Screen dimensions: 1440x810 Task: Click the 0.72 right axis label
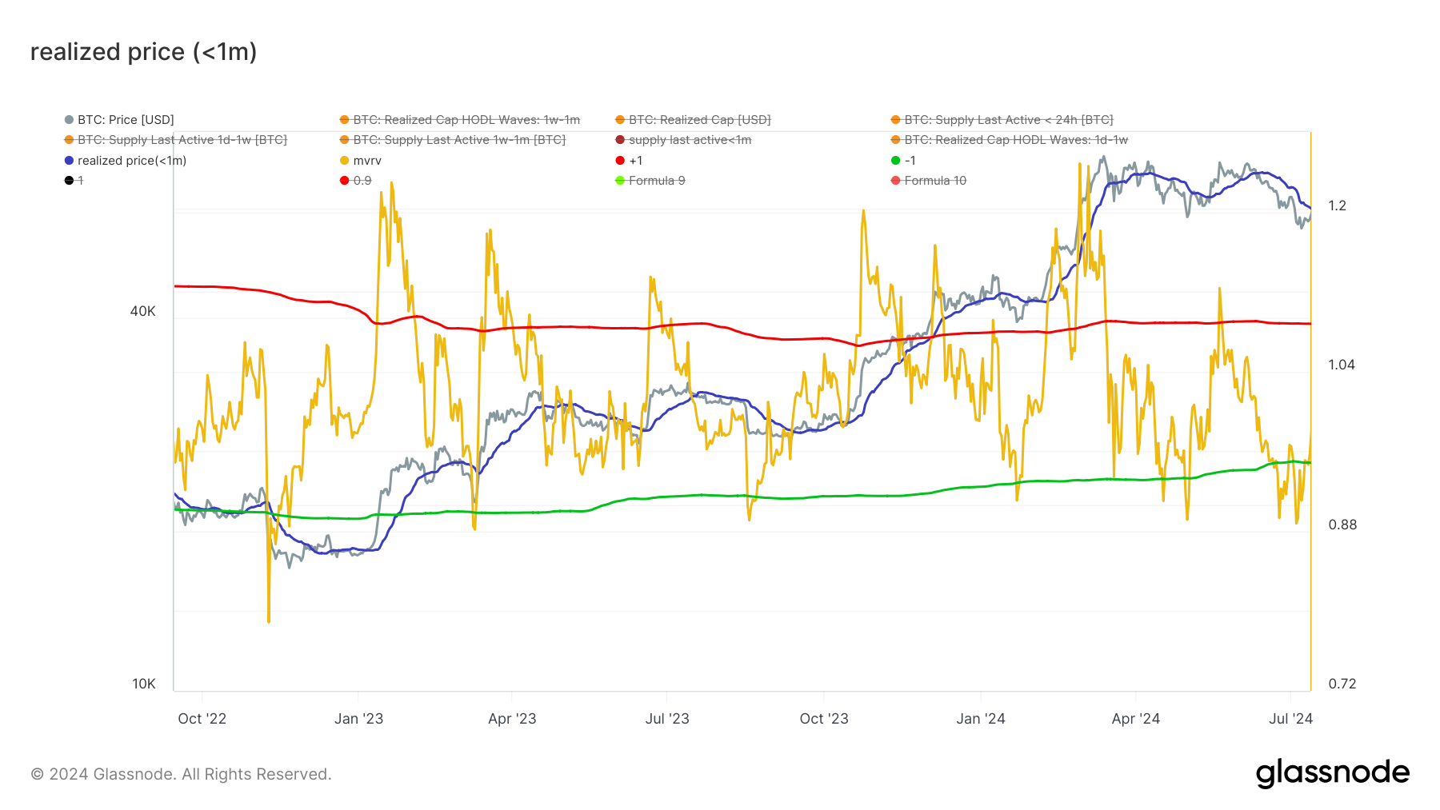point(1342,684)
